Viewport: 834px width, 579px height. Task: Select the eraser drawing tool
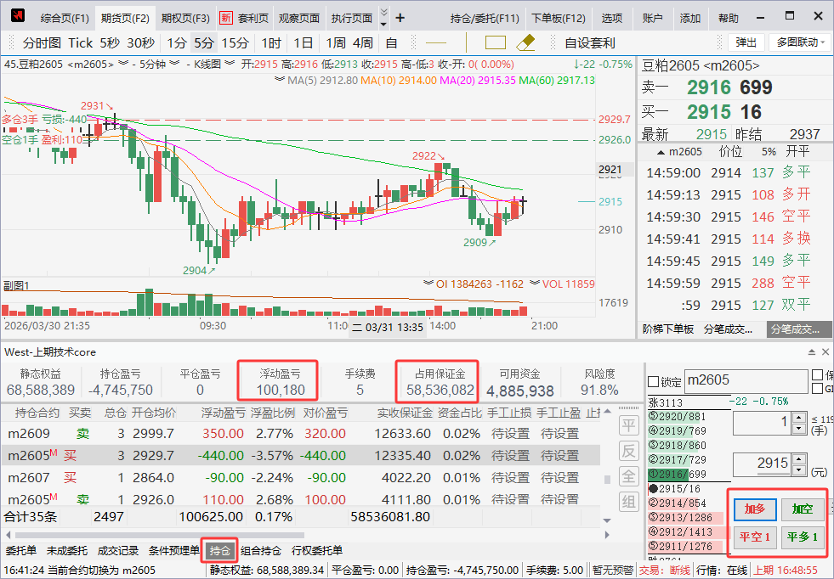[525, 42]
